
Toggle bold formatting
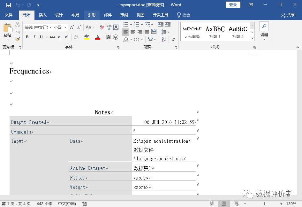[27, 37]
